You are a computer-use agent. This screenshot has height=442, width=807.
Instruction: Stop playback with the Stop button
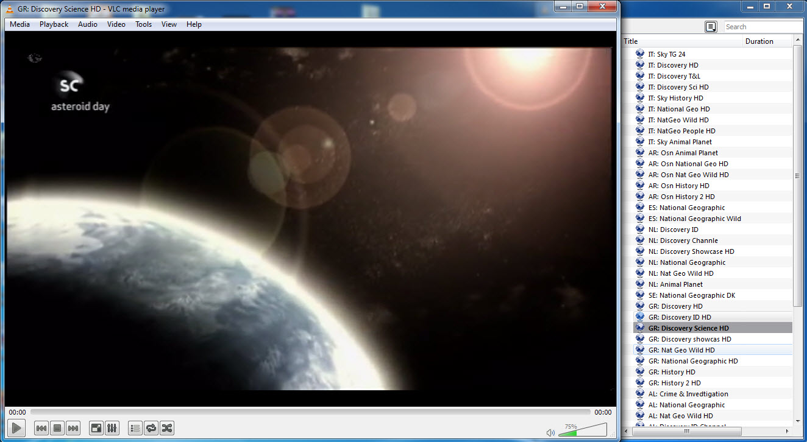point(57,428)
